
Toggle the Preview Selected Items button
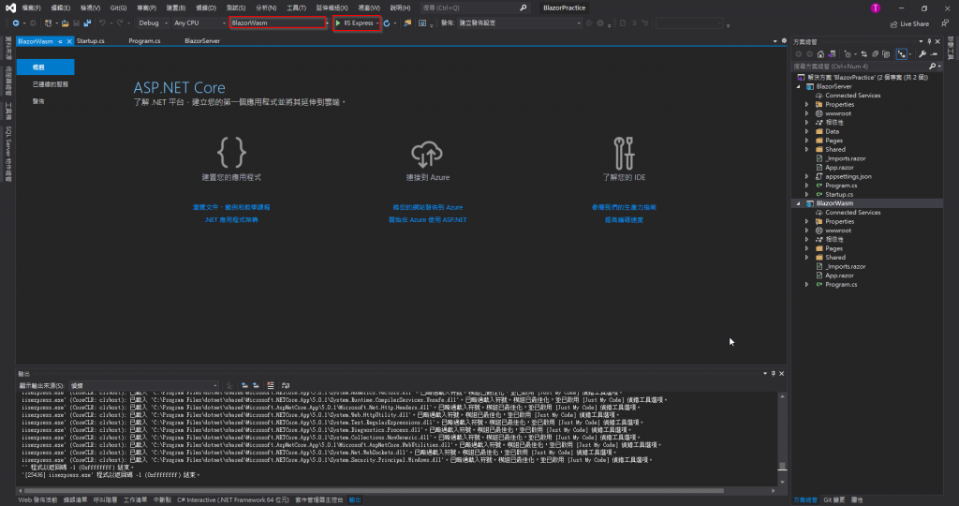(936, 54)
